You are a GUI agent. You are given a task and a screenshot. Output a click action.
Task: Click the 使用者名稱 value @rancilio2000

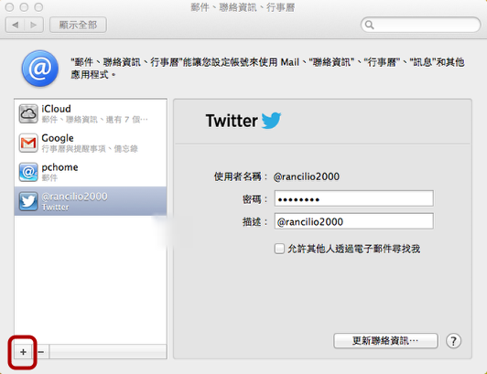(307, 176)
